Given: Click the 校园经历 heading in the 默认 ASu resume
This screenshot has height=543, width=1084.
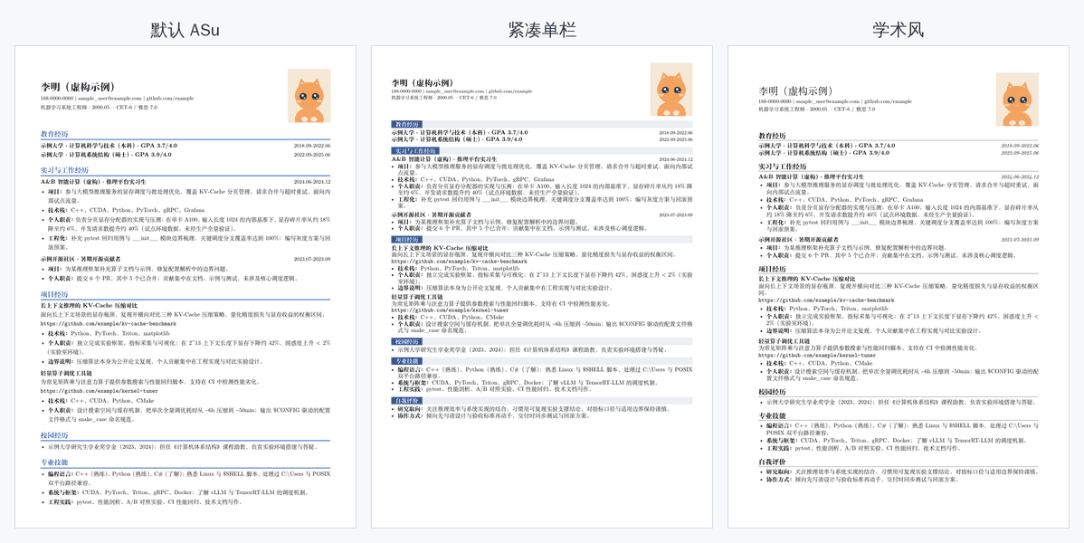Looking at the screenshot, I should (x=54, y=435).
